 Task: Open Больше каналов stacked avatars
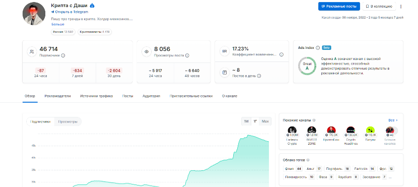pyautogui.click(x=391, y=131)
